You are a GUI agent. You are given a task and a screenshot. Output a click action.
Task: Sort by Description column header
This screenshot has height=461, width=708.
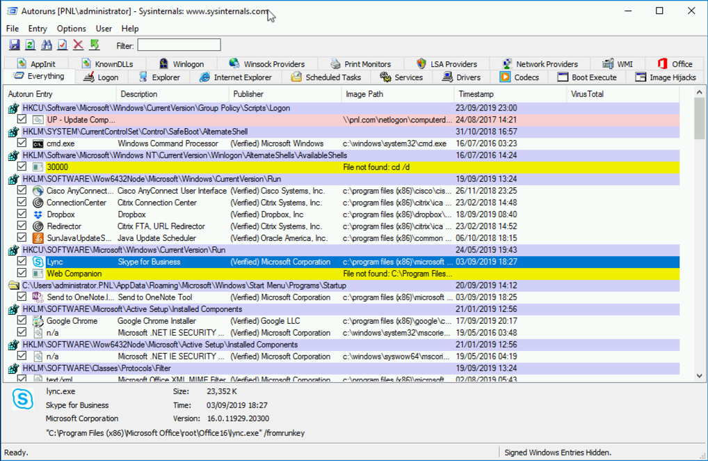(172, 94)
